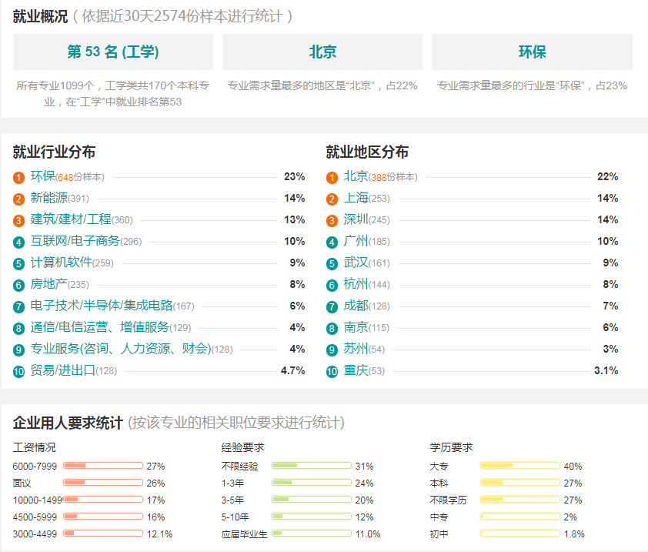Open the 电子技术/半导体/集成电路 link

click(x=102, y=306)
